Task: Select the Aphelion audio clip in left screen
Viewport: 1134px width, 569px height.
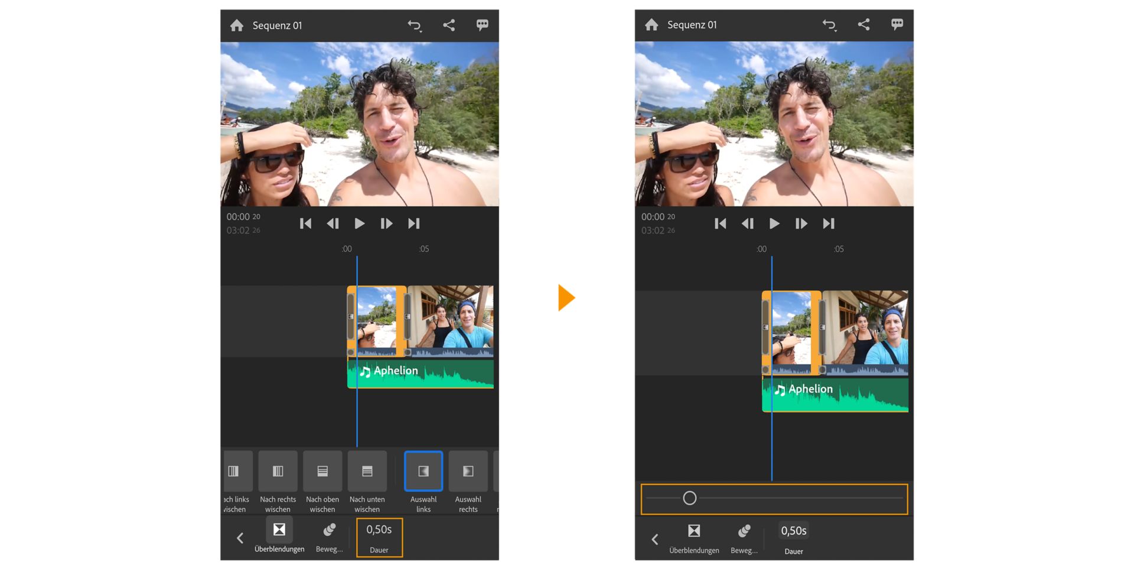Action: (421, 373)
